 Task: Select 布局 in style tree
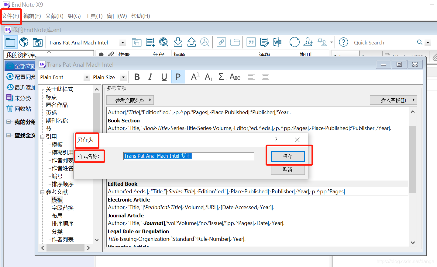[x=57, y=216]
